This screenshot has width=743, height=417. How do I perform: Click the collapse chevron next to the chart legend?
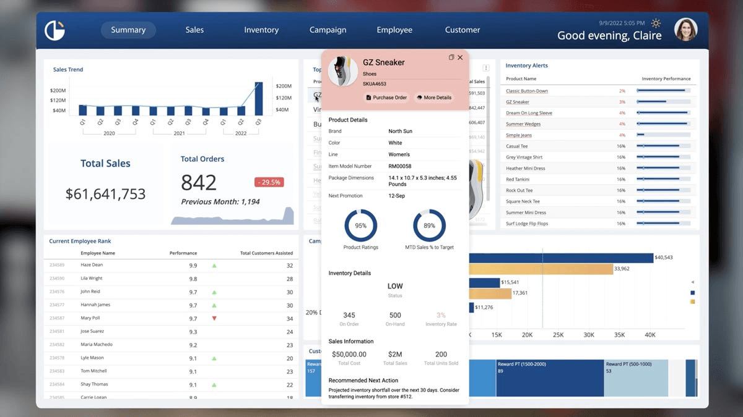coord(693,282)
